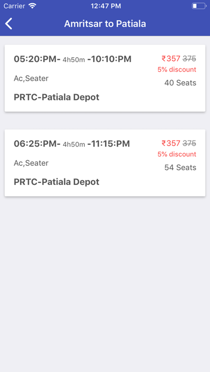The height and width of the screenshot is (372, 210).
Task: Select the 05:20 PM departure bus
Action: pyautogui.click(x=105, y=78)
